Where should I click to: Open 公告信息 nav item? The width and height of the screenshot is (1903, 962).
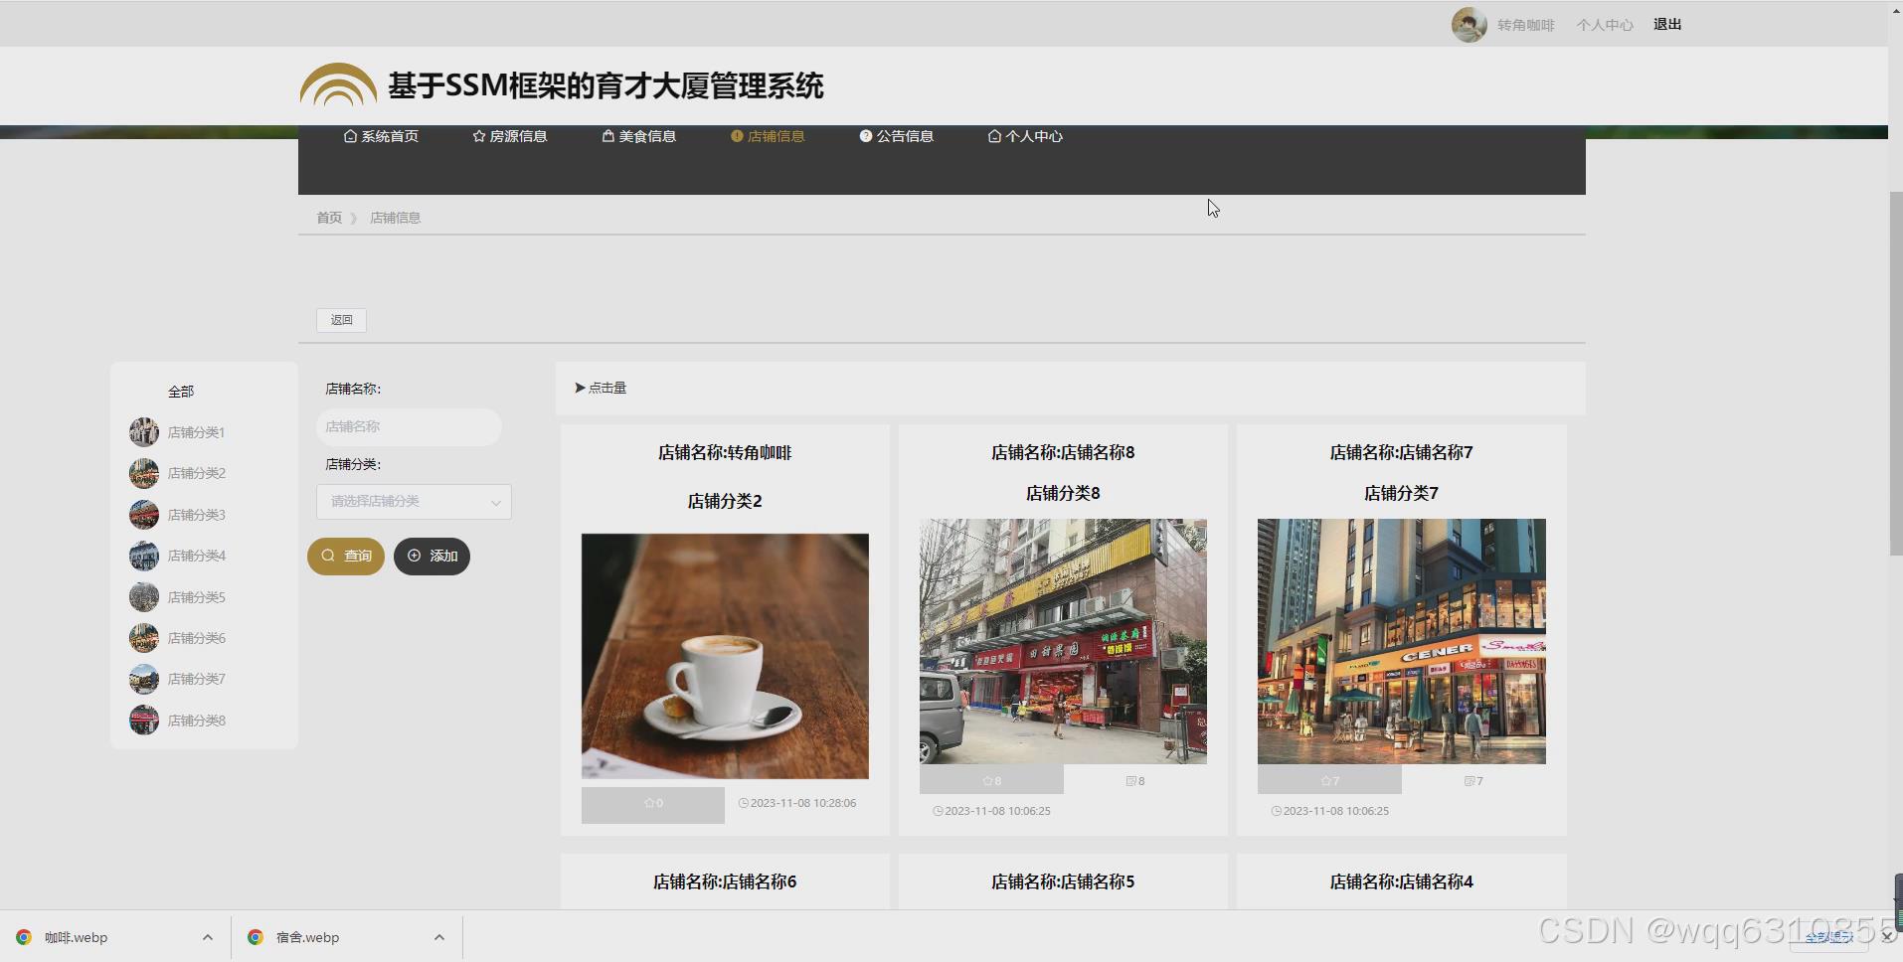pos(897,136)
